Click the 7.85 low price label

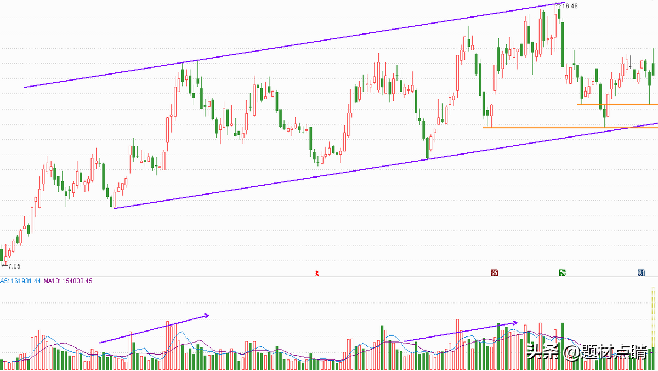12,266
